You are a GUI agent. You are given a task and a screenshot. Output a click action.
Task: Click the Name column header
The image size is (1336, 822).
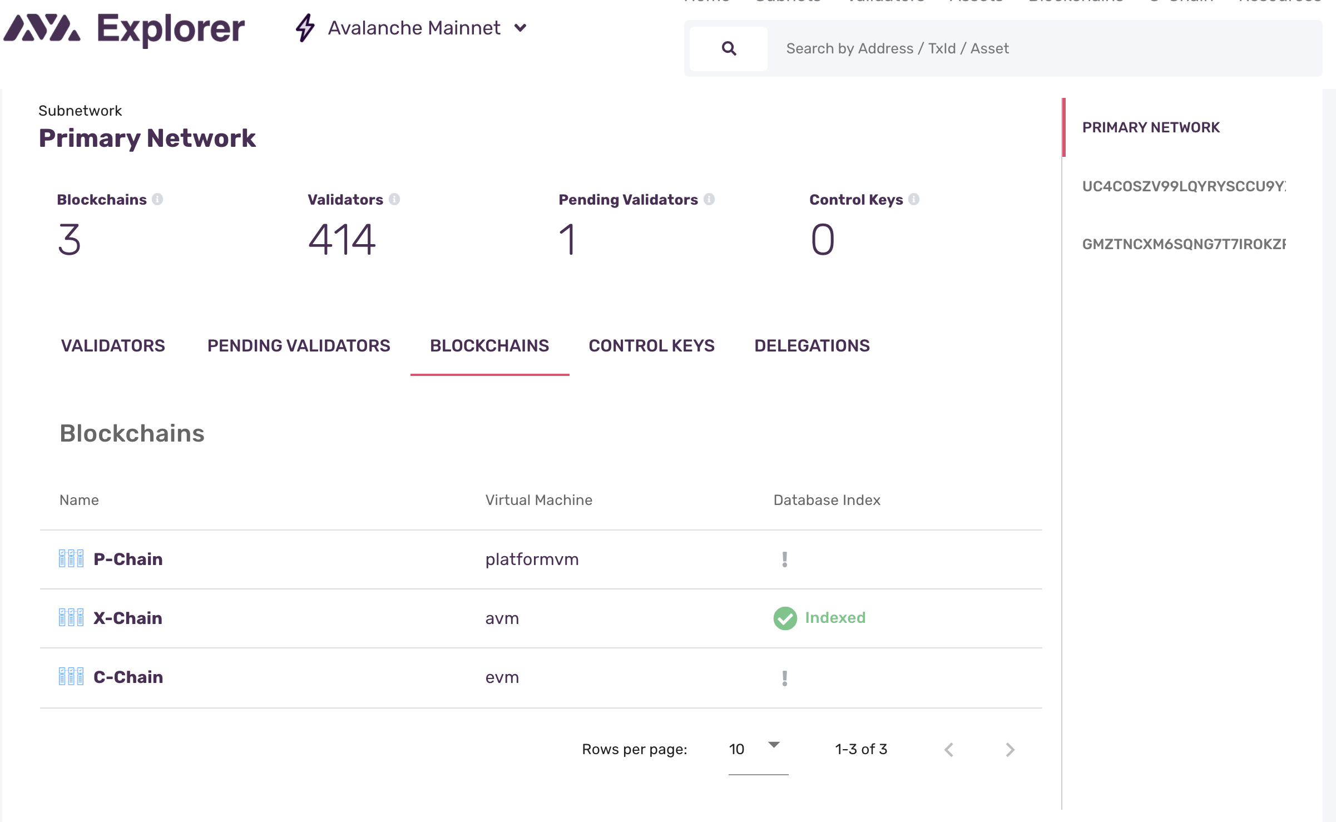click(x=79, y=500)
